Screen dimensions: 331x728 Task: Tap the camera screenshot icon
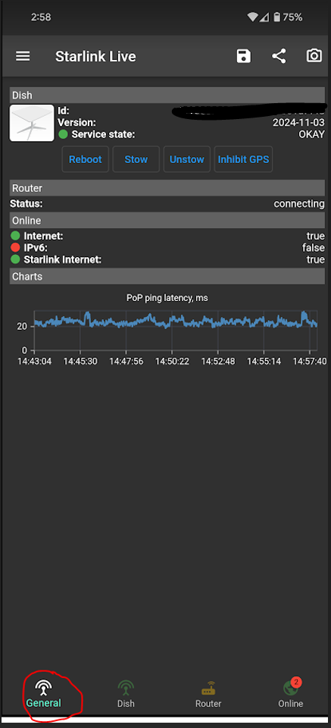click(314, 56)
